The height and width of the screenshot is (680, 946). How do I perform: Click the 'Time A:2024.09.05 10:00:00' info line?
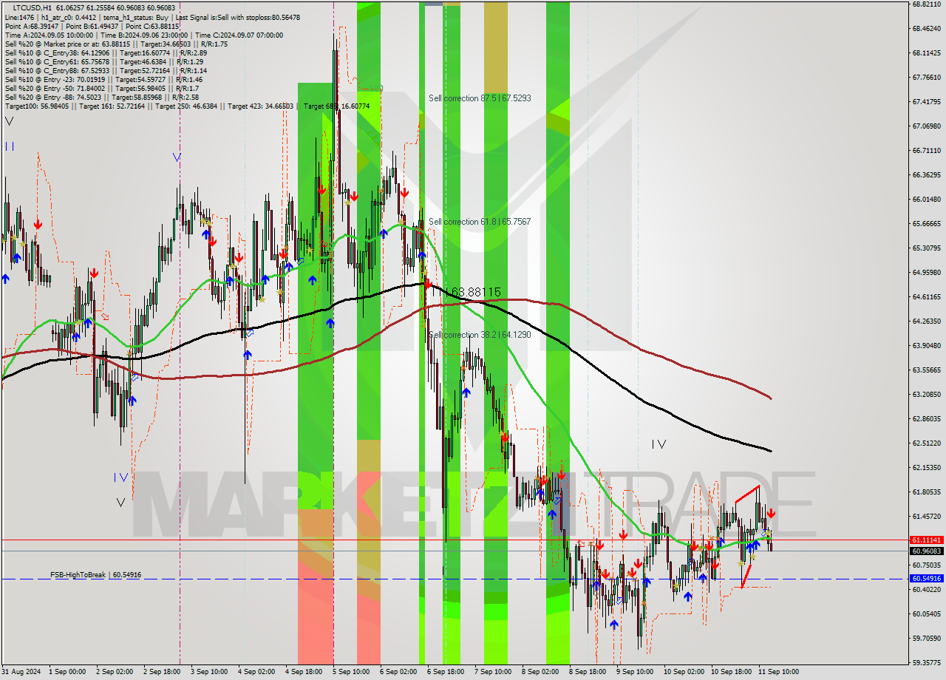[49, 34]
